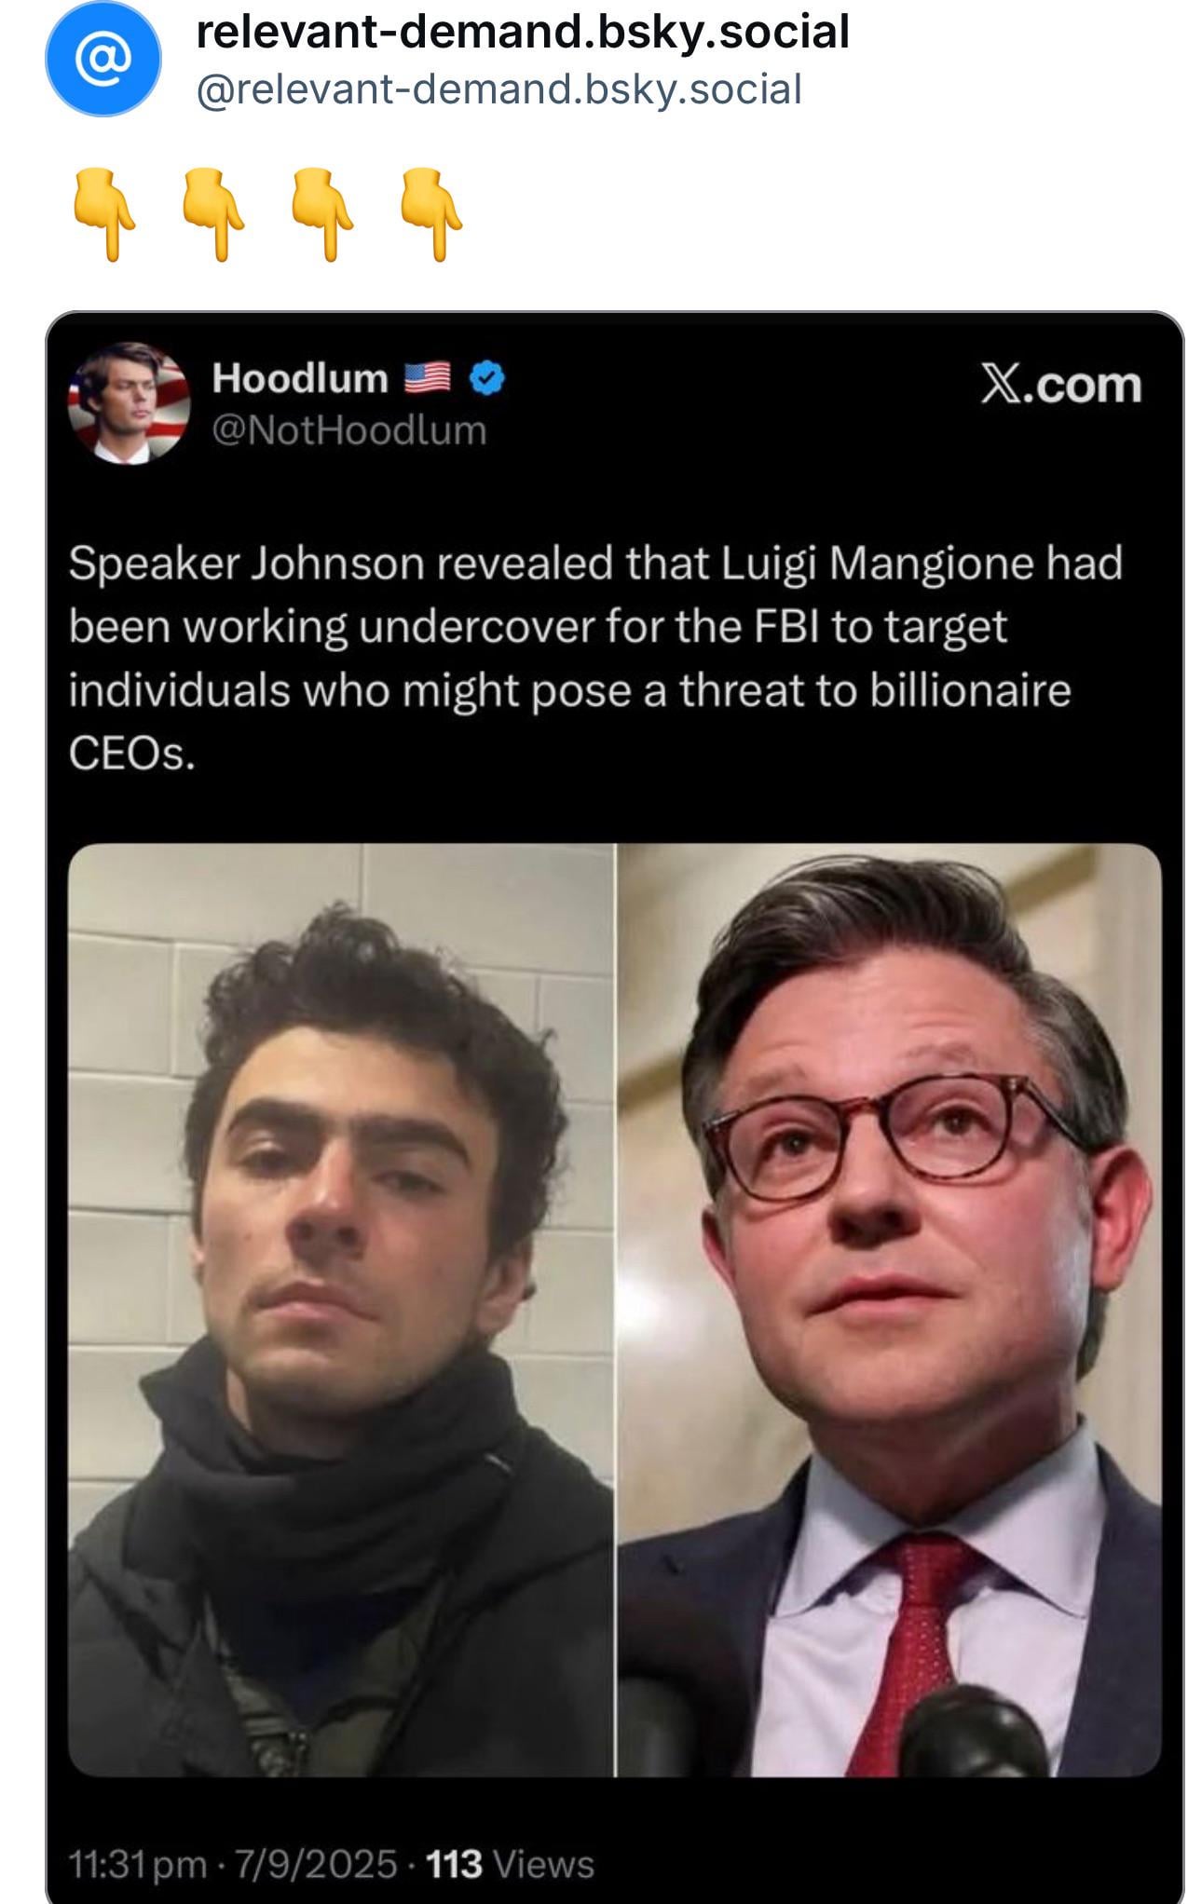1188x1904 pixels.
Task: Click the blue verified checkmark badge
Action: coord(486,378)
